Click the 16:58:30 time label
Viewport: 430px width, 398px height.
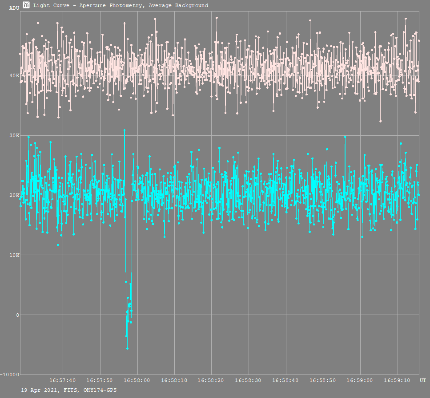tap(248, 380)
